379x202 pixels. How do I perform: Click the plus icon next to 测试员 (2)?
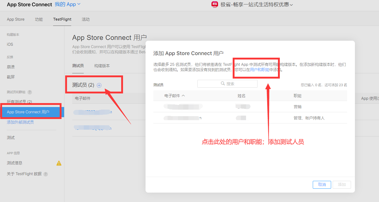pyautogui.click(x=99, y=85)
